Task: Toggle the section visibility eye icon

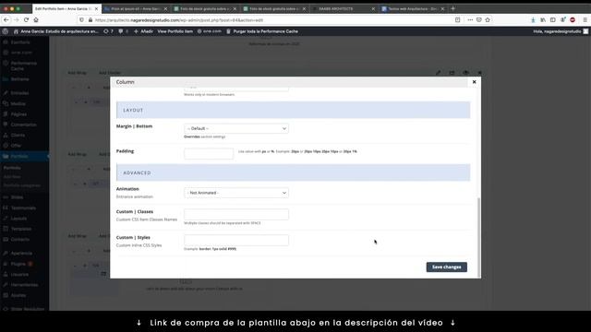Action: coord(465,73)
